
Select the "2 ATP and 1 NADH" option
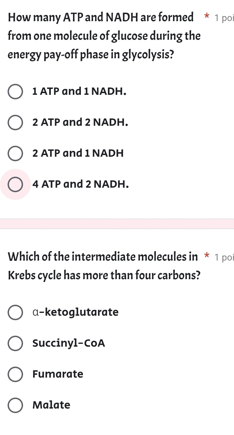point(15,153)
